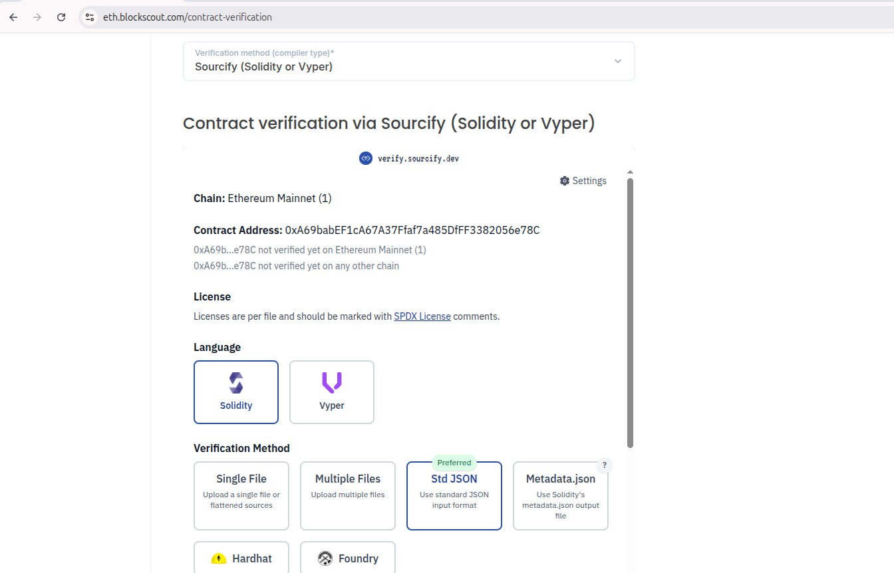
Task: Reload the contract verification page
Action: (61, 17)
